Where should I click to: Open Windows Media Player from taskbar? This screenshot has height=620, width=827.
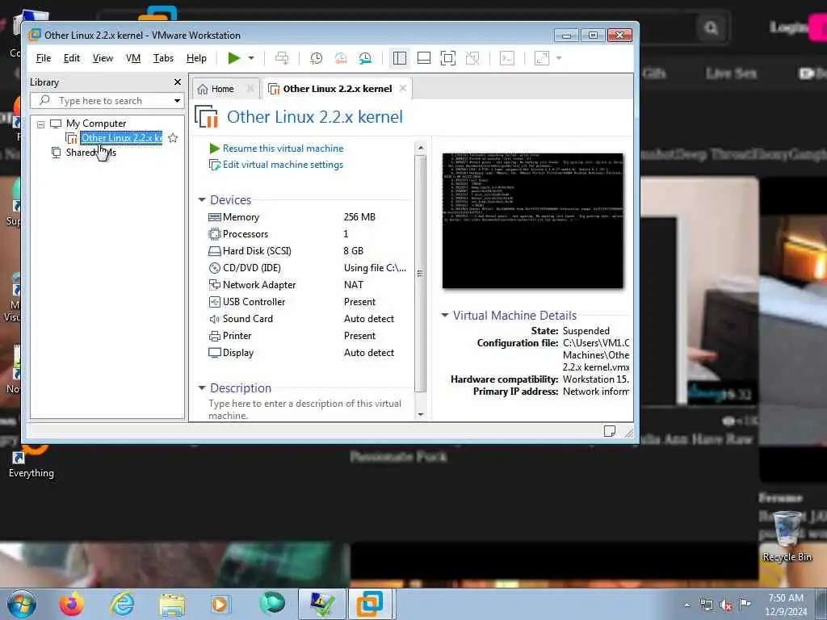click(x=220, y=604)
